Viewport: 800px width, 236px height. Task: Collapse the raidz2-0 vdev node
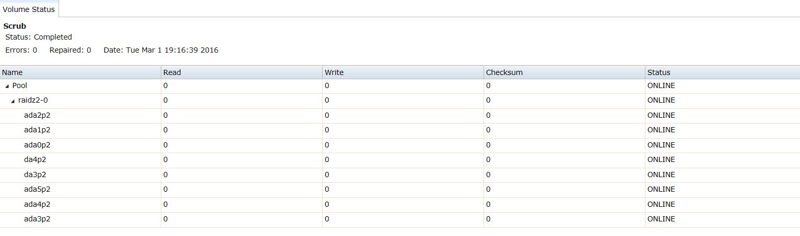[13, 101]
